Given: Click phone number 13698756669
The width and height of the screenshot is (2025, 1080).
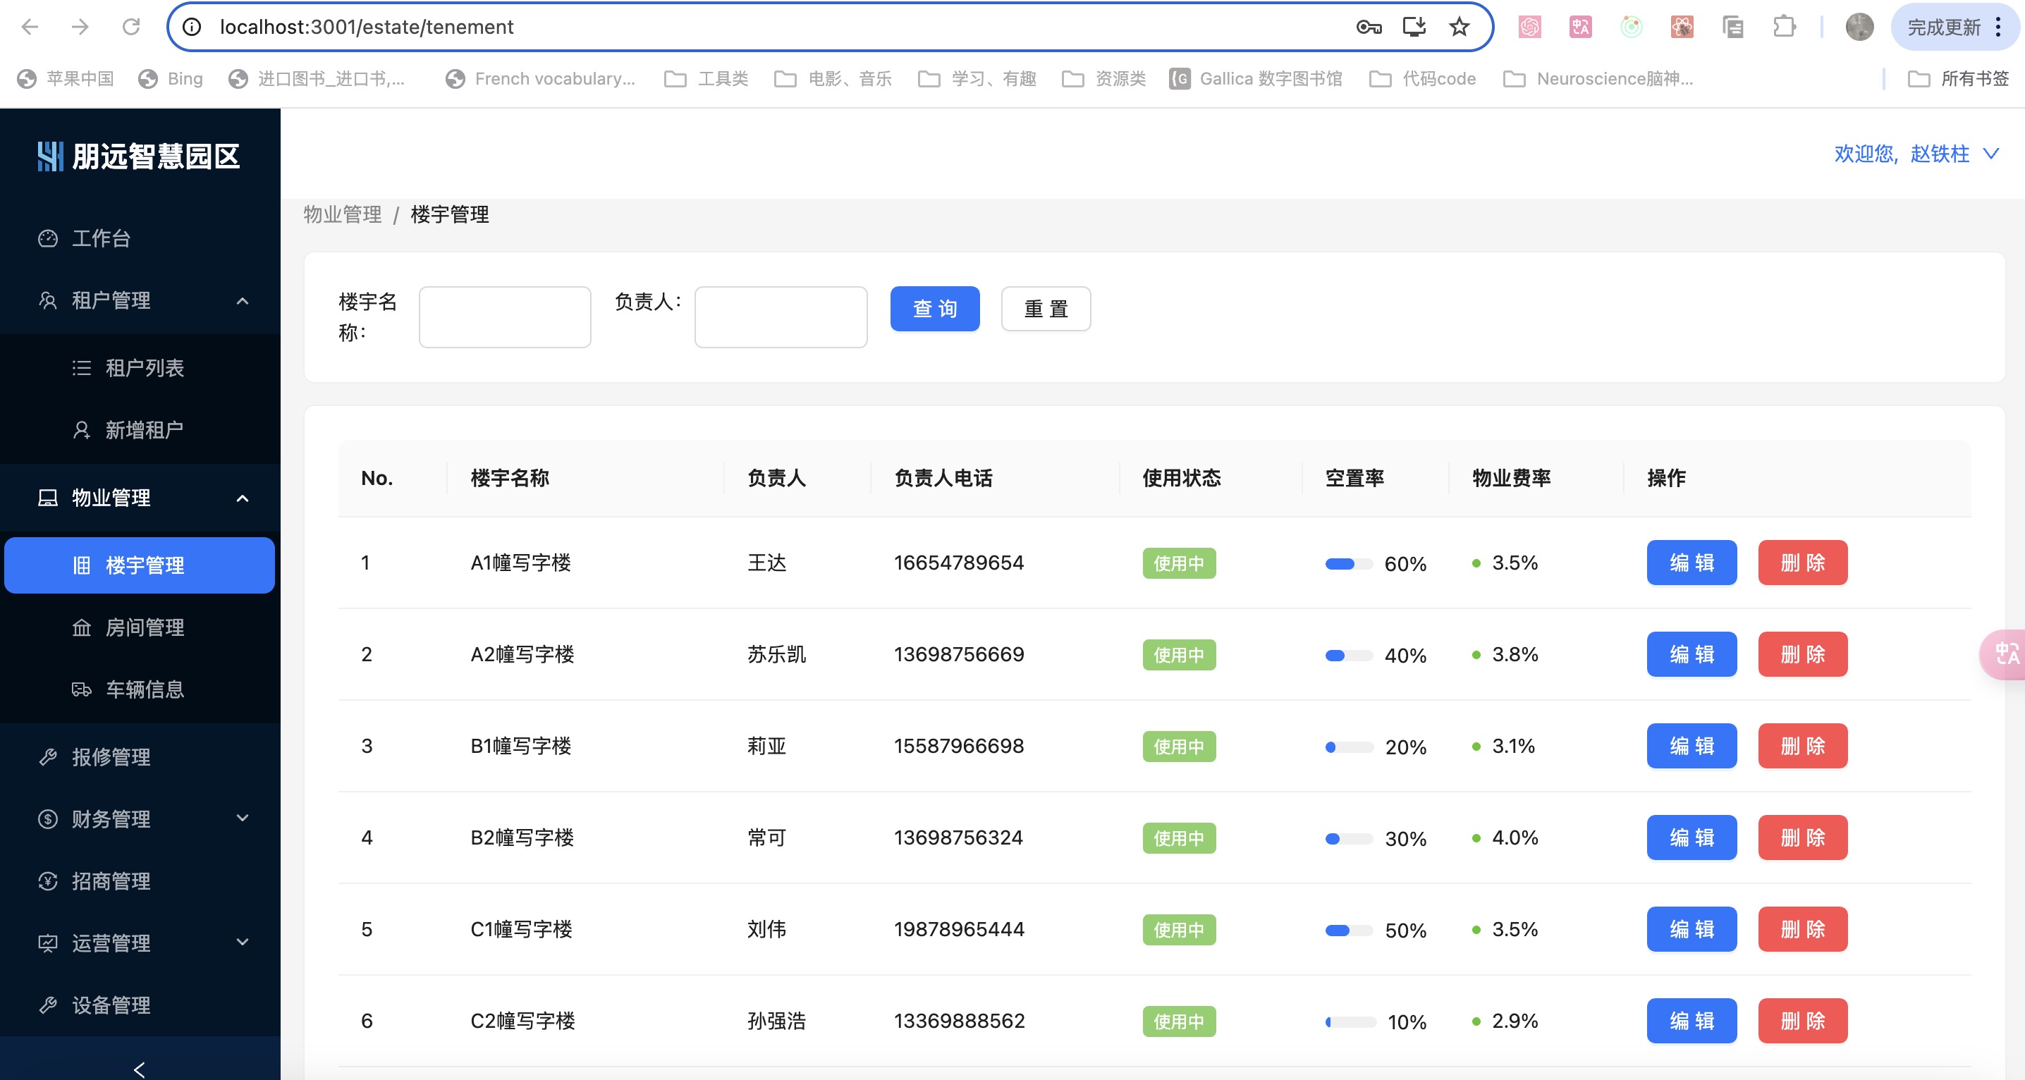Looking at the screenshot, I should [x=959, y=654].
